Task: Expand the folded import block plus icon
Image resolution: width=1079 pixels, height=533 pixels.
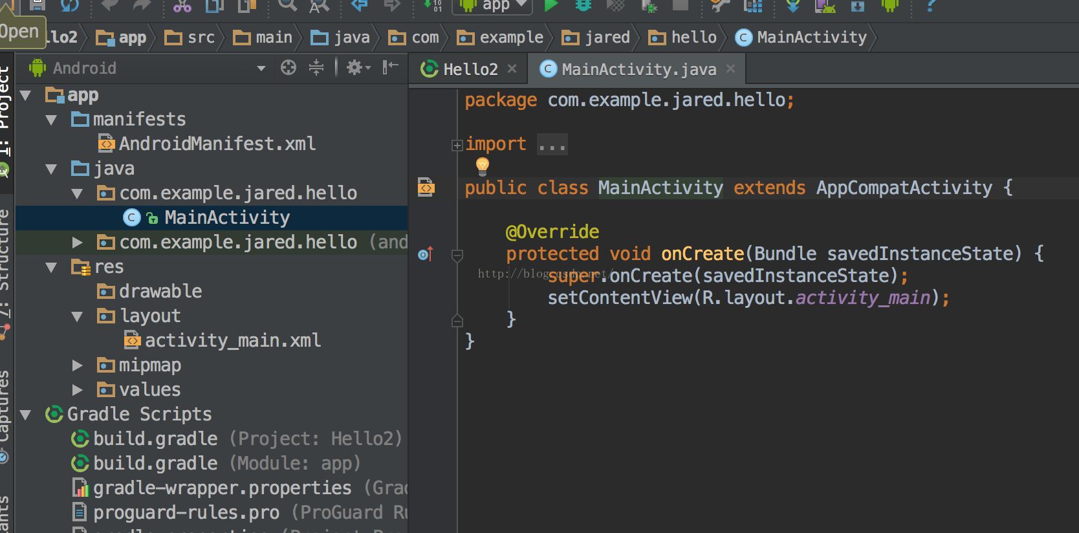Action: [457, 146]
